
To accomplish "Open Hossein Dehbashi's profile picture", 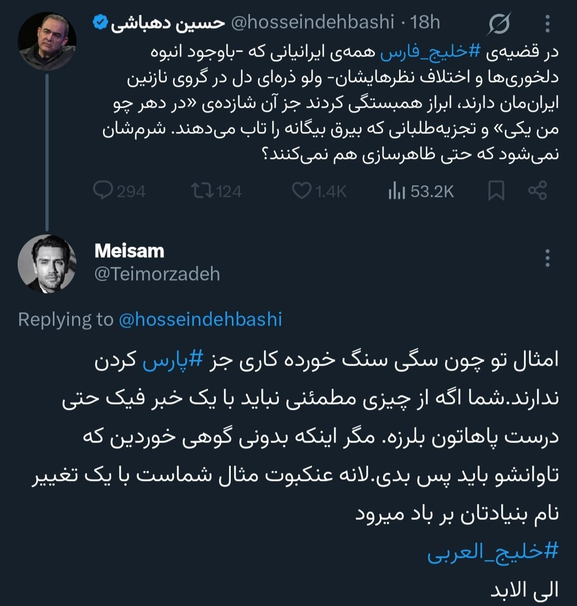I will click(47, 41).
